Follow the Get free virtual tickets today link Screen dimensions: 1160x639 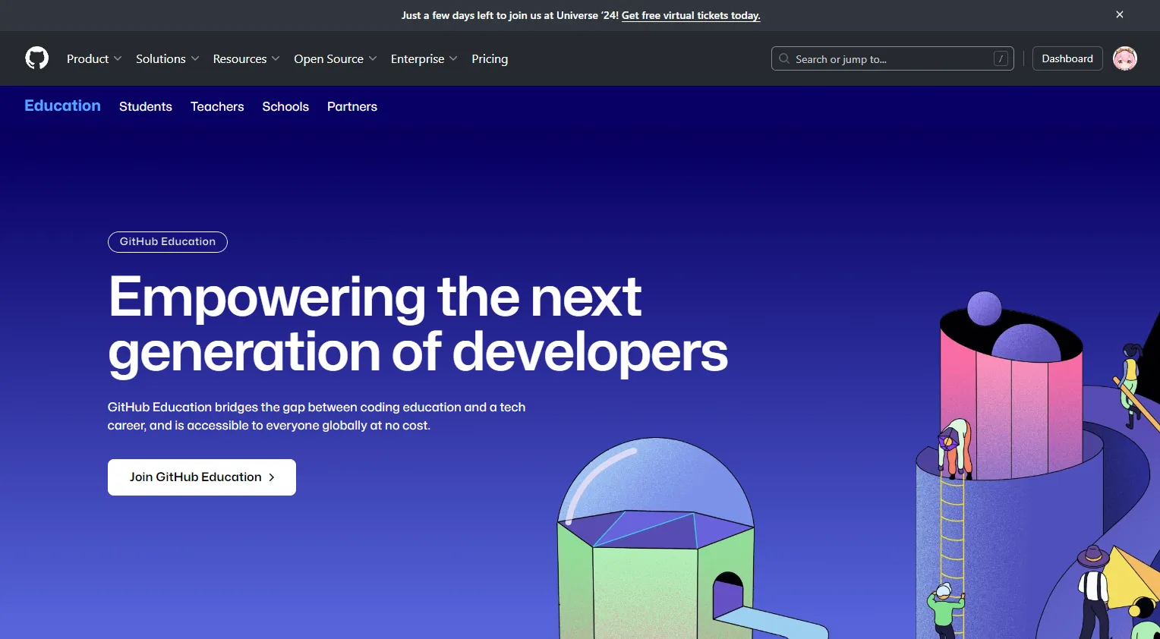click(x=691, y=15)
